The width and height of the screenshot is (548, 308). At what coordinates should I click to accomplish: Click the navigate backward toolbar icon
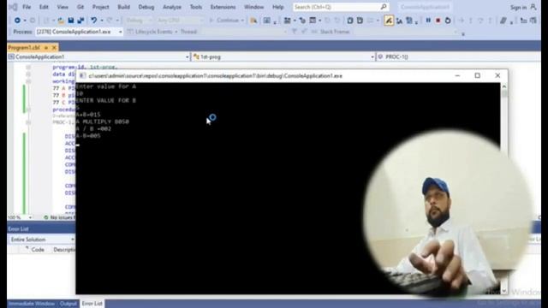17,21
